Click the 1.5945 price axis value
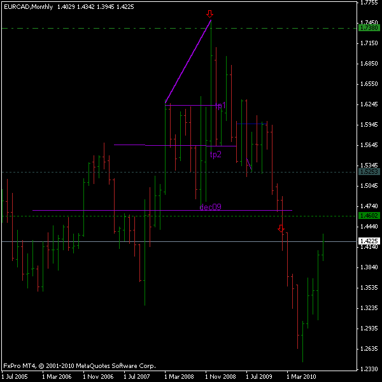Viewport: 382px width, 382px height. pyautogui.click(x=369, y=125)
